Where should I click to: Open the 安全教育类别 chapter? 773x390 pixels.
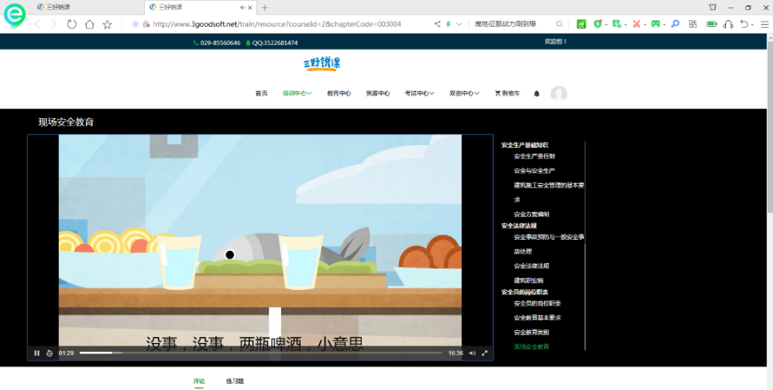[x=532, y=332]
